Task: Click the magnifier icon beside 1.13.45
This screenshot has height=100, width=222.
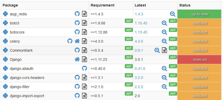Action: click(164, 32)
